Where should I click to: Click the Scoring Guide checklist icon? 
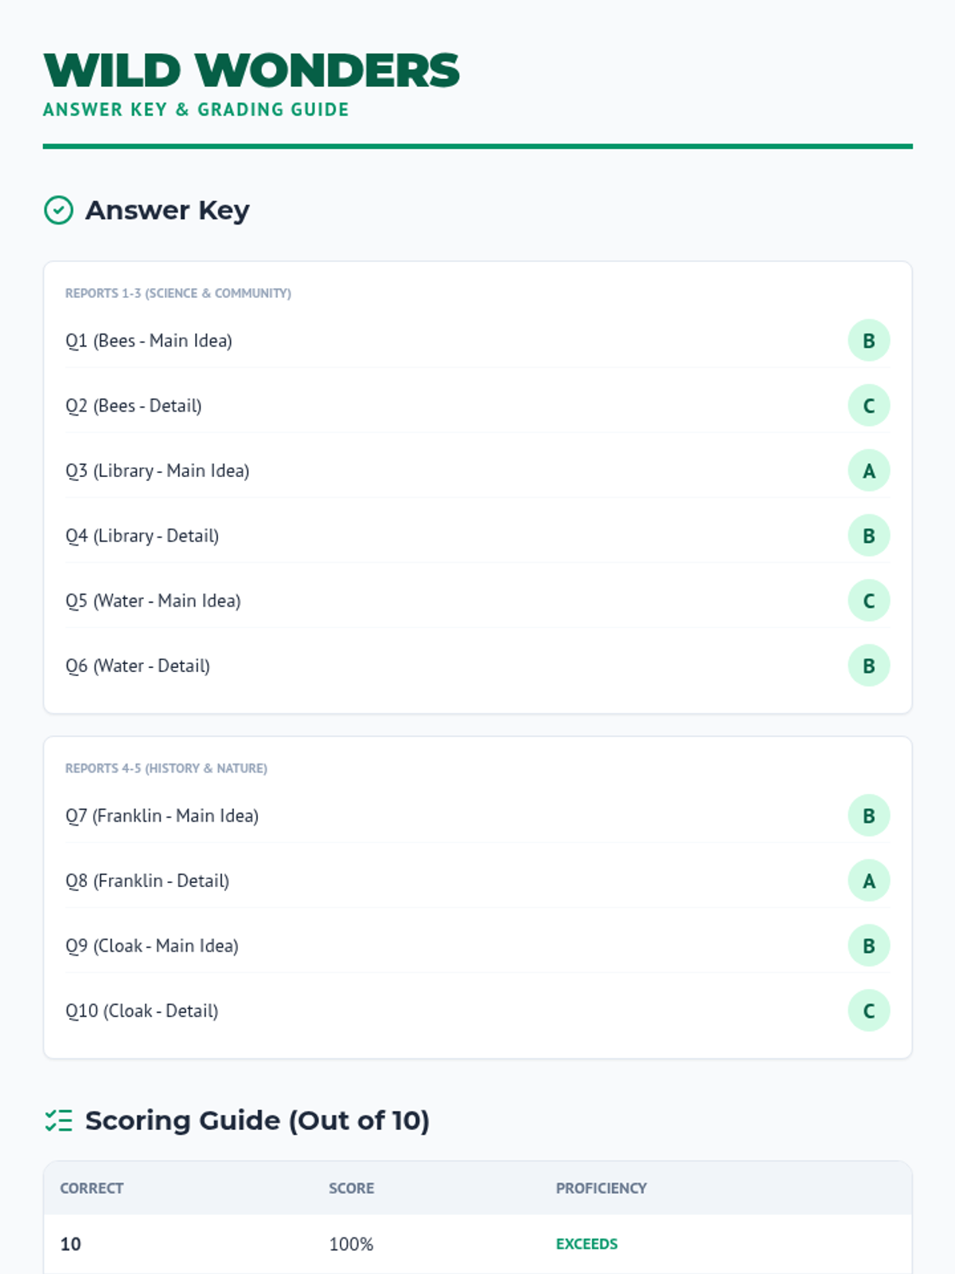(x=58, y=1120)
